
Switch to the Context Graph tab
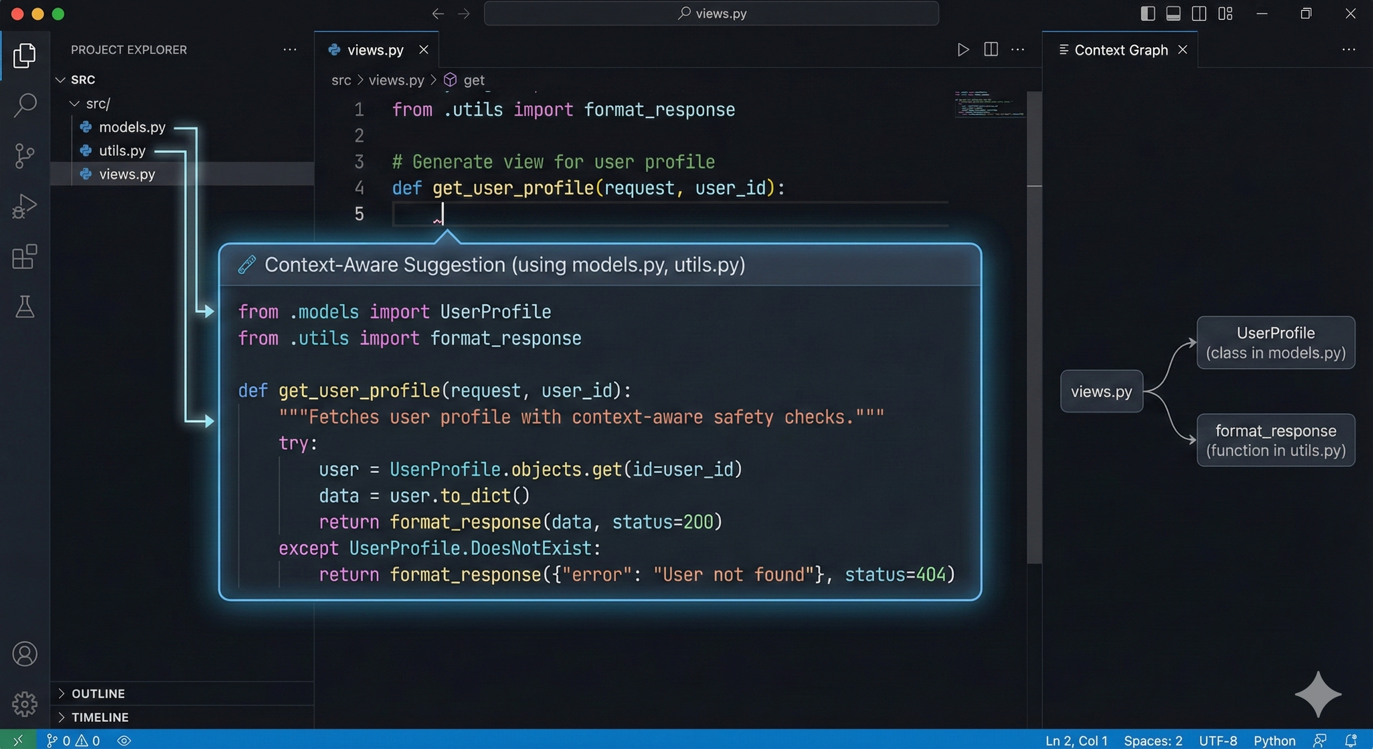click(x=1120, y=50)
